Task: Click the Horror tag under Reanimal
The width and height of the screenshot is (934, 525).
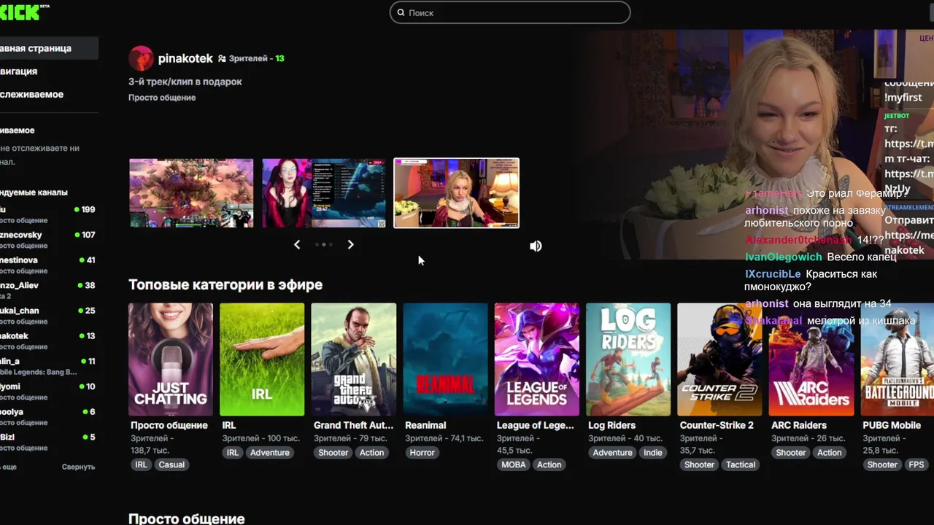Action: click(x=422, y=453)
